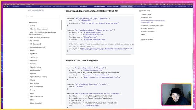Focus the sidebar Filter input field
The height and width of the screenshot is (110, 196).
pyautogui.click(x=43, y=16)
